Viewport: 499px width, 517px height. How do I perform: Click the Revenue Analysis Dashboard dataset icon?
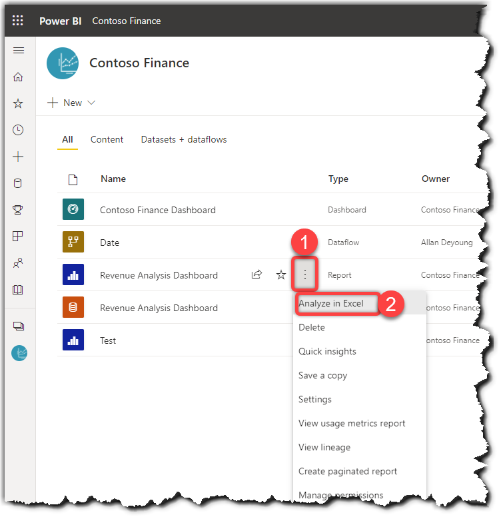tap(73, 307)
